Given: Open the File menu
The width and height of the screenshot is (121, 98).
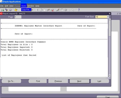Looking at the screenshot, I should point(2,6).
